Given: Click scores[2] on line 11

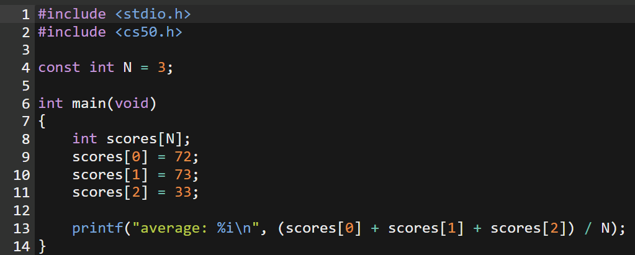Looking at the screenshot, I should (x=110, y=193).
